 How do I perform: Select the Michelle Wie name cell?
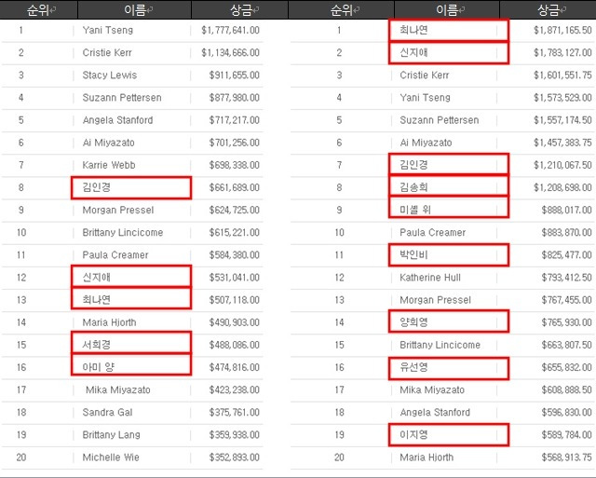(x=109, y=458)
